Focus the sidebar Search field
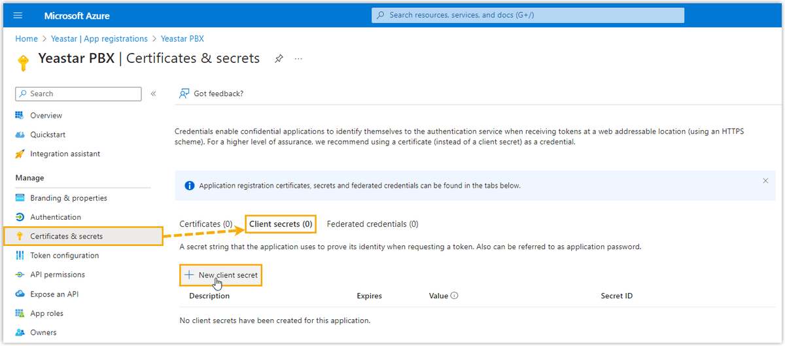Image resolution: width=785 pixels, height=346 pixels. tap(78, 94)
